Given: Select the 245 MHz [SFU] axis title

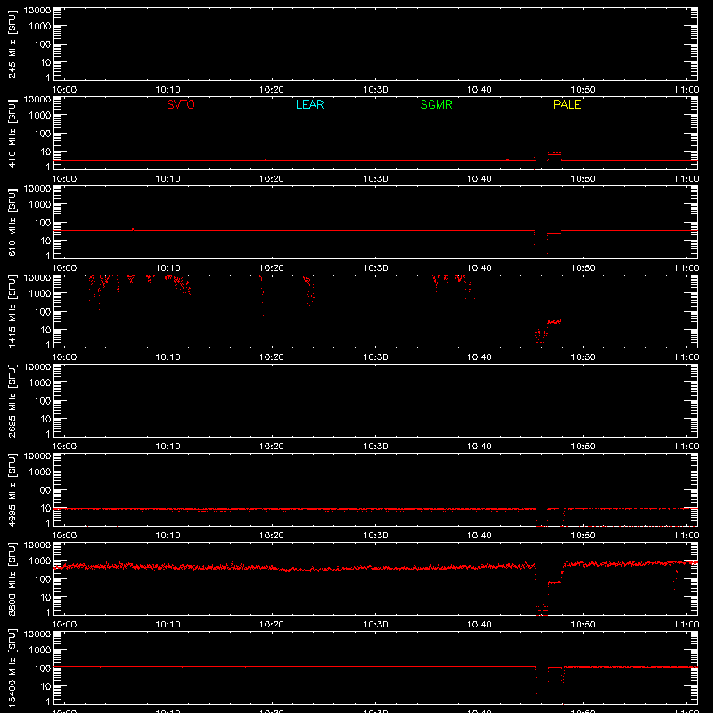Looking at the screenshot, I should 12,45.
